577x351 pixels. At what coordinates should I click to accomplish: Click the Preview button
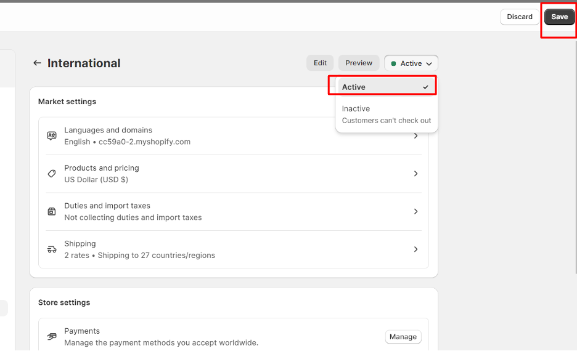pos(359,63)
